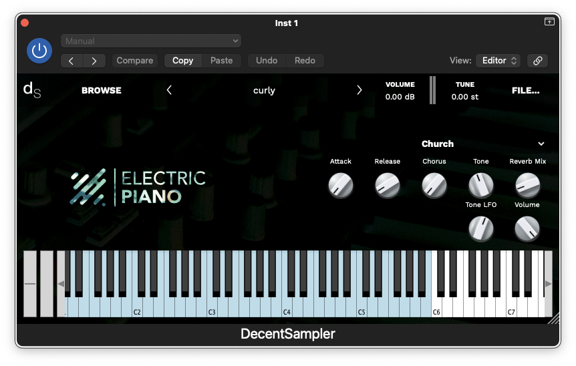Click the Tone LFO knob
The image size is (576, 366).
[481, 228]
